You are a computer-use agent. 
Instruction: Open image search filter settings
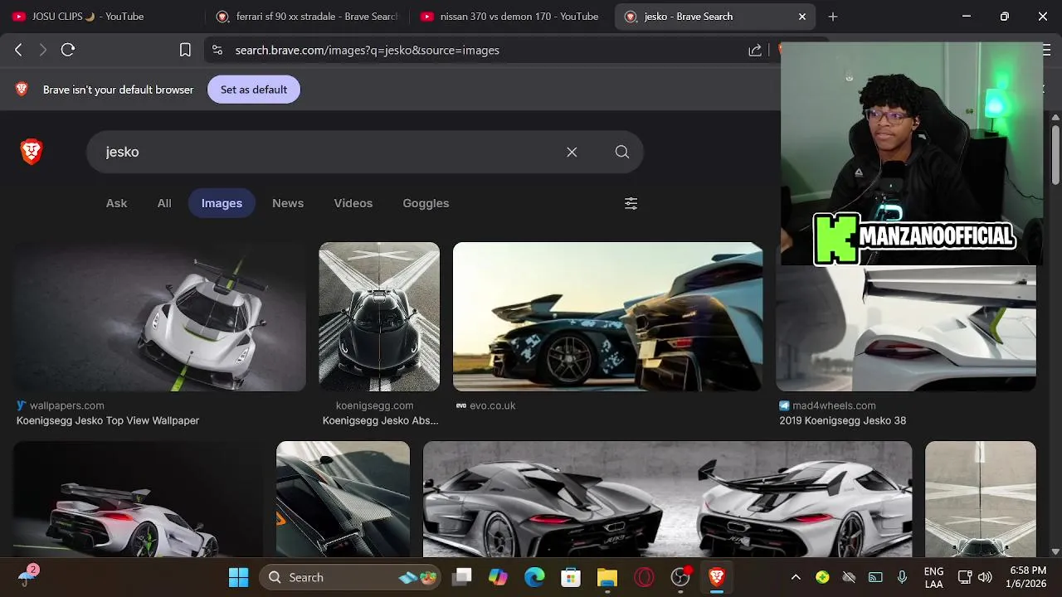(631, 203)
